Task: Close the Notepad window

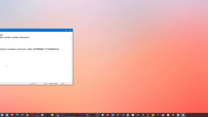Action: click(70, 30)
